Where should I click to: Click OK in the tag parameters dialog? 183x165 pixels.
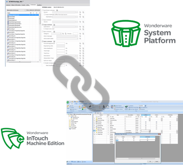(150, 161)
